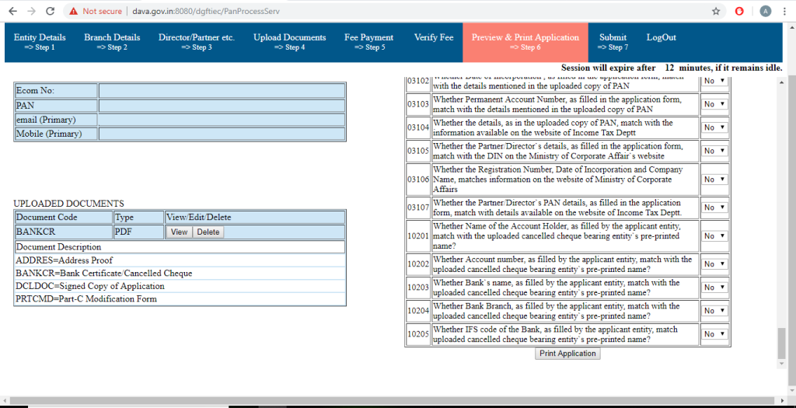Click the PDF type cell

click(x=138, y=232)
